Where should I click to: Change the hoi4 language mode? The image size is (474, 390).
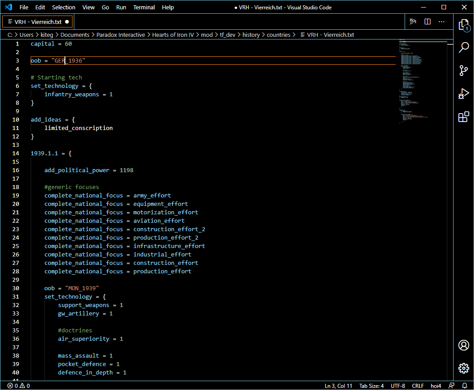click(x=436, y=386)
